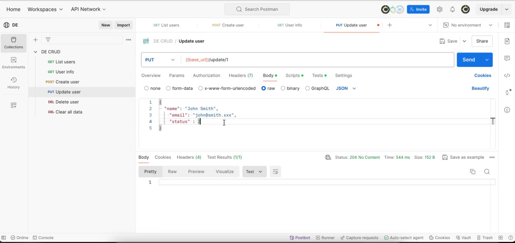Open the two-pane layout icon in status bar
Screen dimensions: 515x243
click(501, 238)
